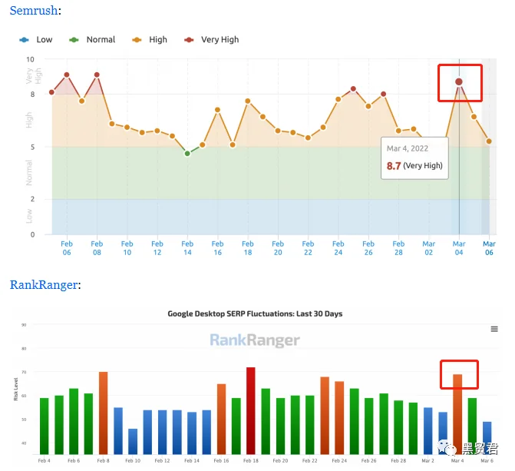Open the Semrush link
Screen dimensions: 515x471
point(34,11)
